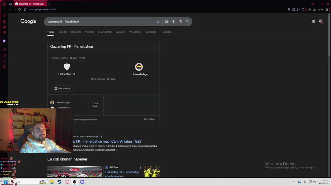Open Steam from taskbar

click(x=59, y=182)
